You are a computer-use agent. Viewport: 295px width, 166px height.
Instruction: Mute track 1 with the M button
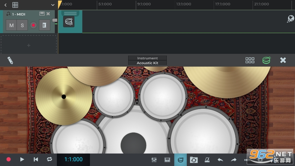click(11, 25)
